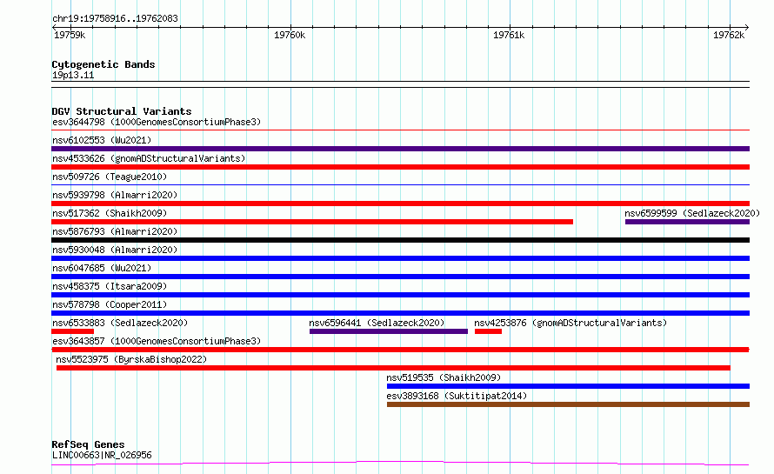The height and width of the screenshot is (474, 774).
Task: Click the magenta LINC00663 gene line
Action: point(400,463)
